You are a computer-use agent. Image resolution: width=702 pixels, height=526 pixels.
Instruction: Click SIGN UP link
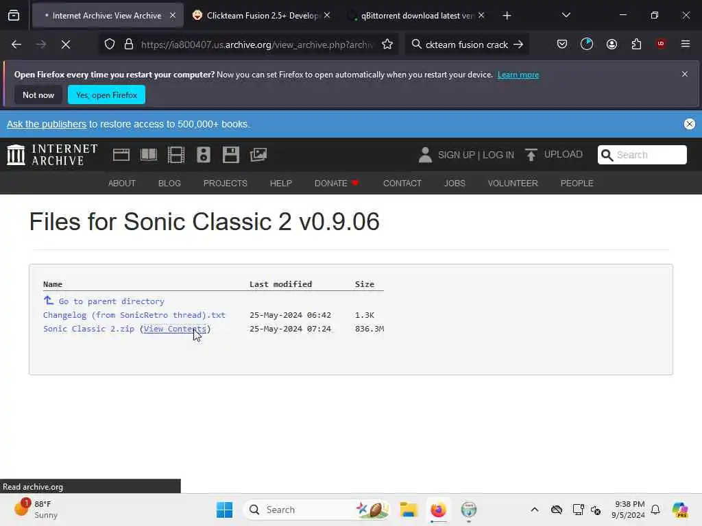456,155
